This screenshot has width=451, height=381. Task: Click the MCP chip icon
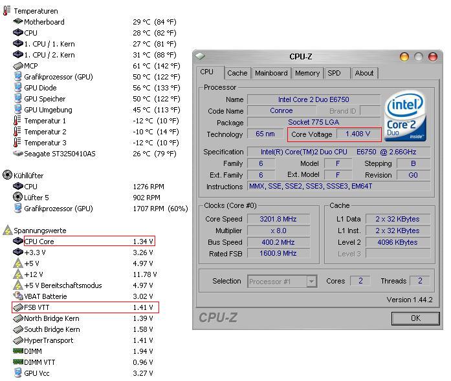pos(18,66)
